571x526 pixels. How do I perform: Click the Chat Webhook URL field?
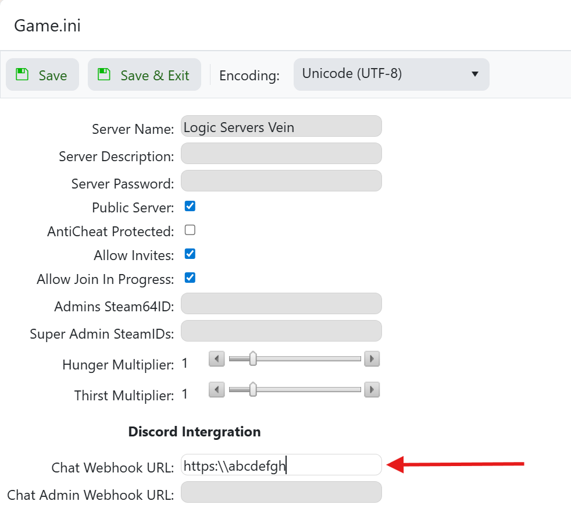[x=281, y=465]
